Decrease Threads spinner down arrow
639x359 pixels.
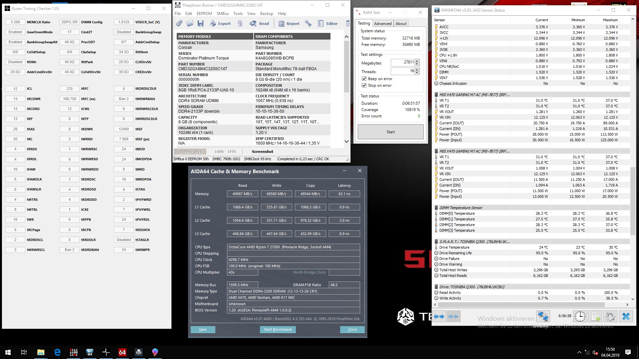click(417, 72)
